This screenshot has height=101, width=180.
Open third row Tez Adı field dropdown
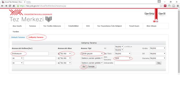[65, 63]
